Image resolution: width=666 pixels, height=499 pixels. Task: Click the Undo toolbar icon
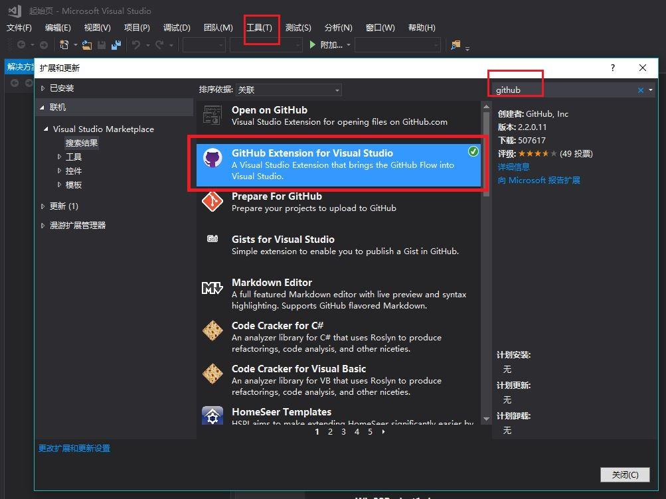[136, 44]
